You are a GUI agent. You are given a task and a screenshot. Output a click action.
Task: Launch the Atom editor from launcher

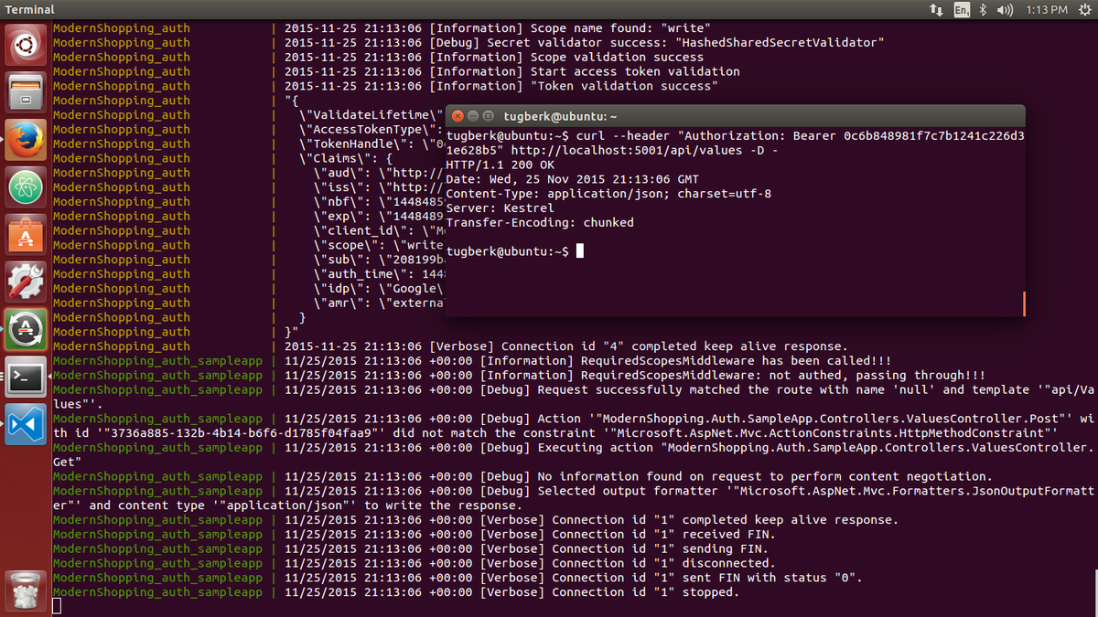pos(26,186)
